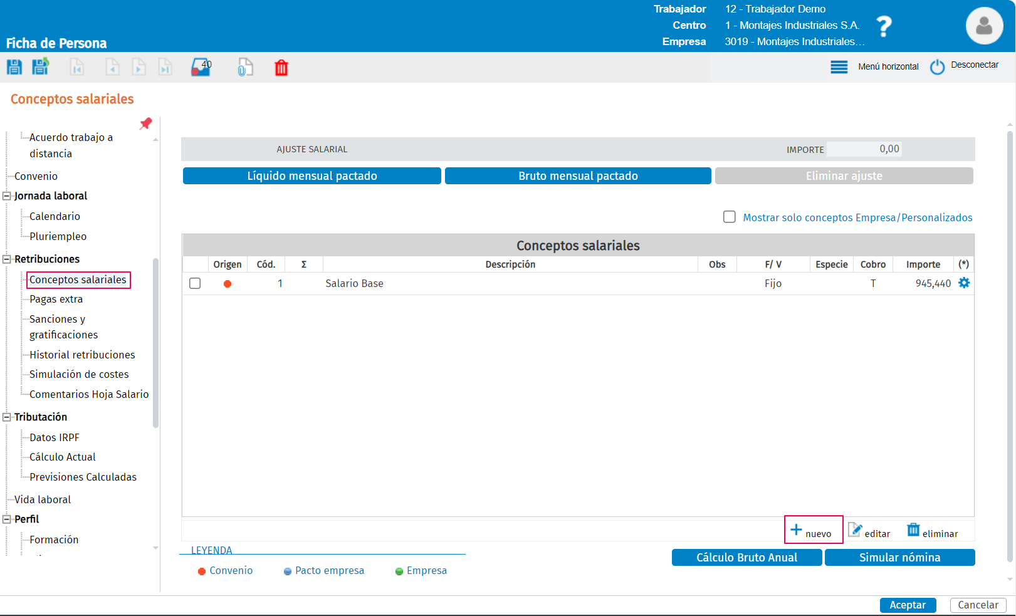
Task: Open Simulación de costes item
Action: (x=79, y=374)
